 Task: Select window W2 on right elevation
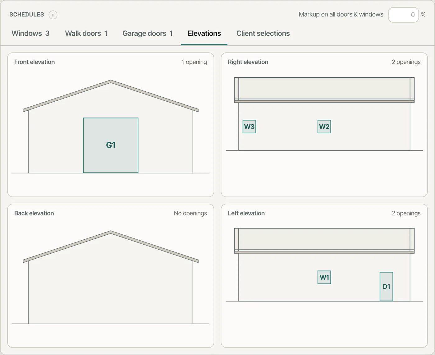click(324, 127)
